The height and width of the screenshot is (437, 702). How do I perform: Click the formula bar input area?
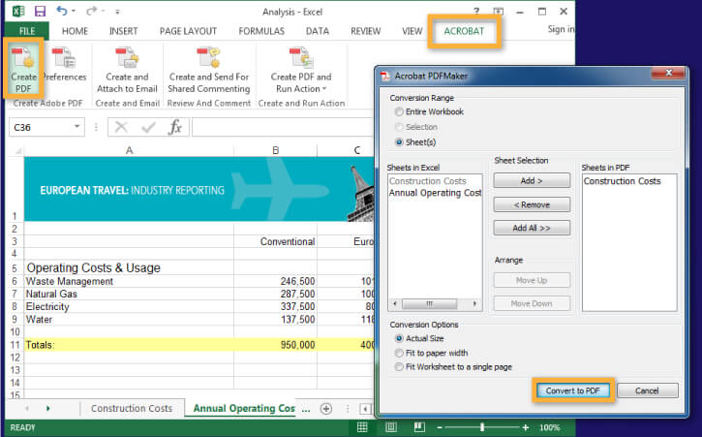pos(283,127)
